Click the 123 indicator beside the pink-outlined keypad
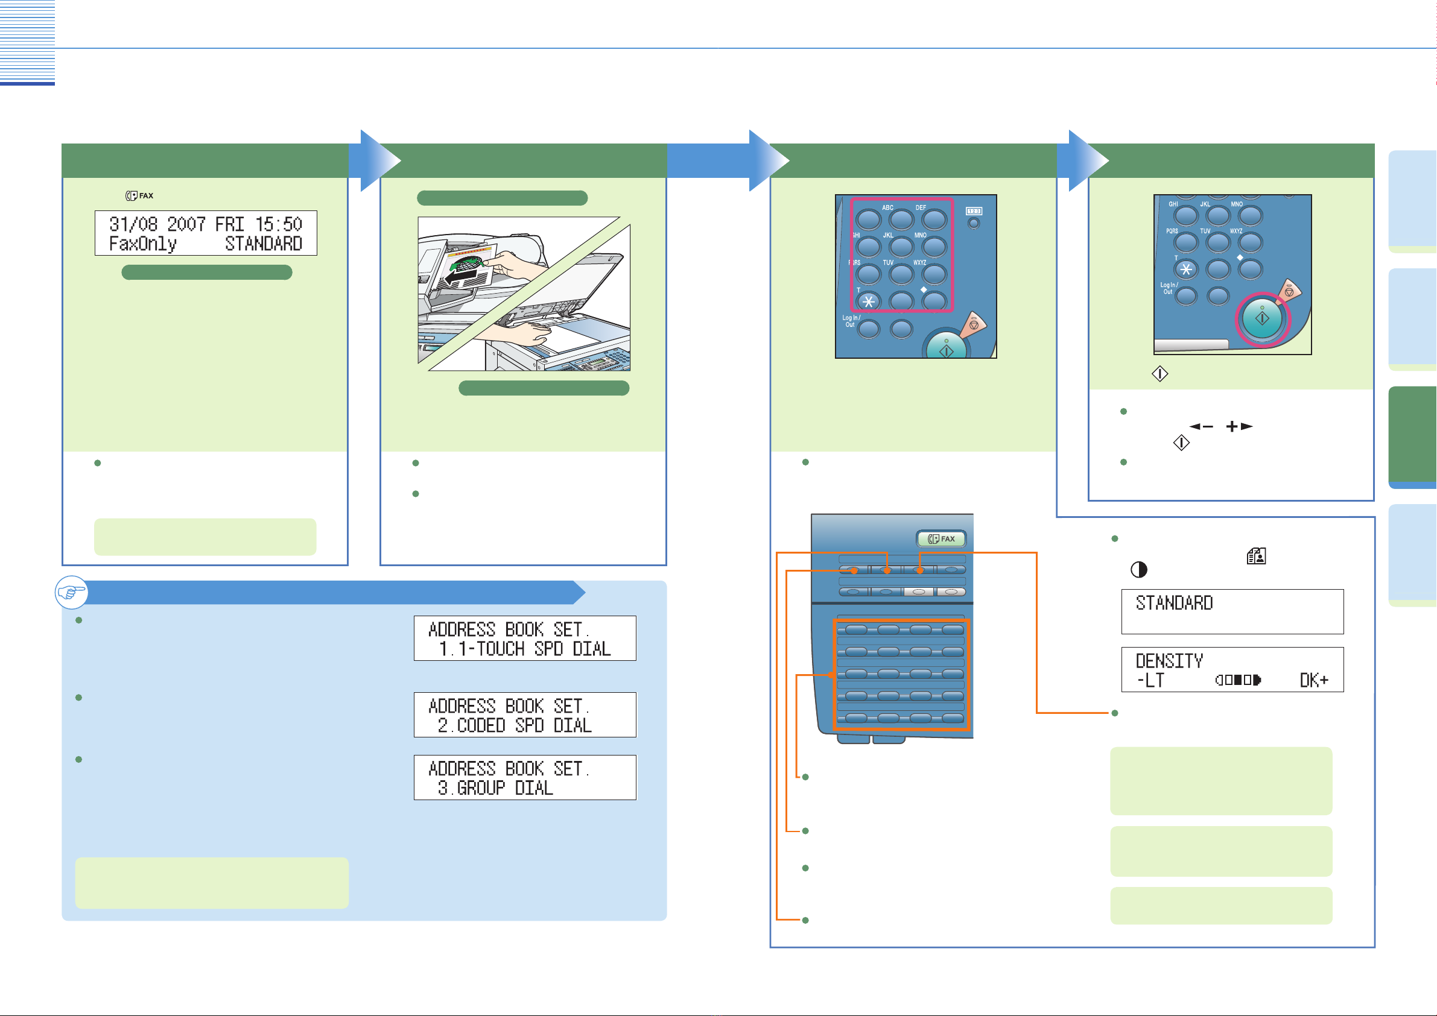Image resolution: width=1437 pixels, height=1016 pixels. [974, 212]
